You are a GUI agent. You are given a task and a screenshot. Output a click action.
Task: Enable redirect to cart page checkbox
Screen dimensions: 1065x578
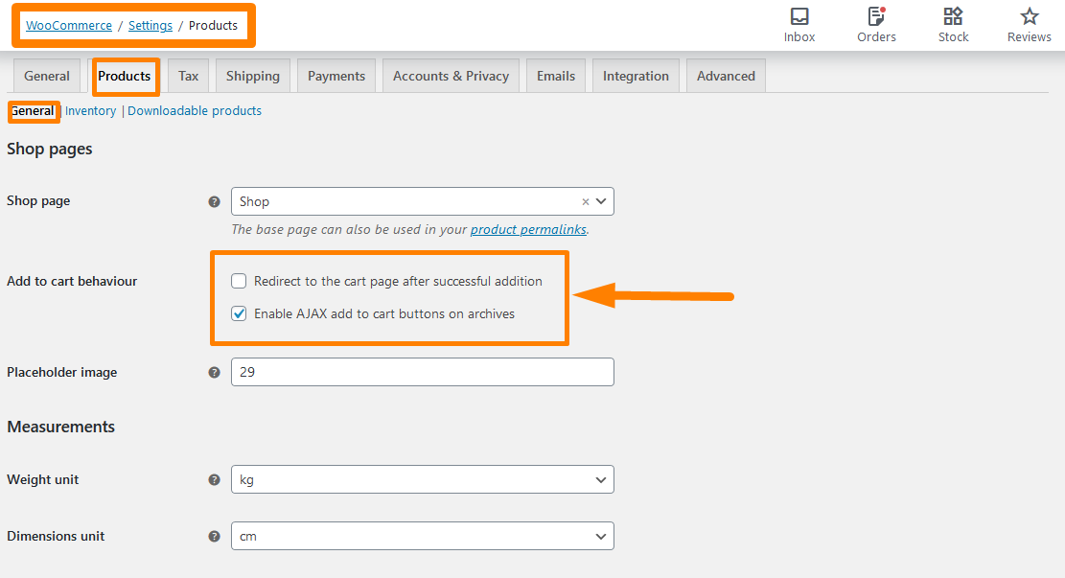pos(239,281)
